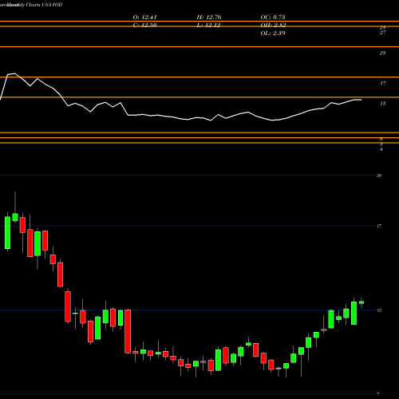This screenshot has width=399, height=399.
Task: Select the high price reading H: 12.76
Action: 209,18
